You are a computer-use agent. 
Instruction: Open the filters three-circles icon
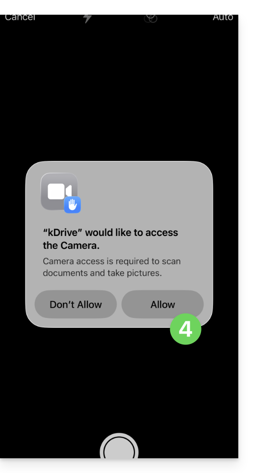[x=151, y=18]
